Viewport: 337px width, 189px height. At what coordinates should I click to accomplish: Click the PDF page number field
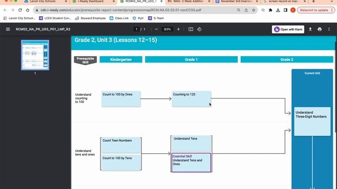pyautogui.click(x=136, y=29)
